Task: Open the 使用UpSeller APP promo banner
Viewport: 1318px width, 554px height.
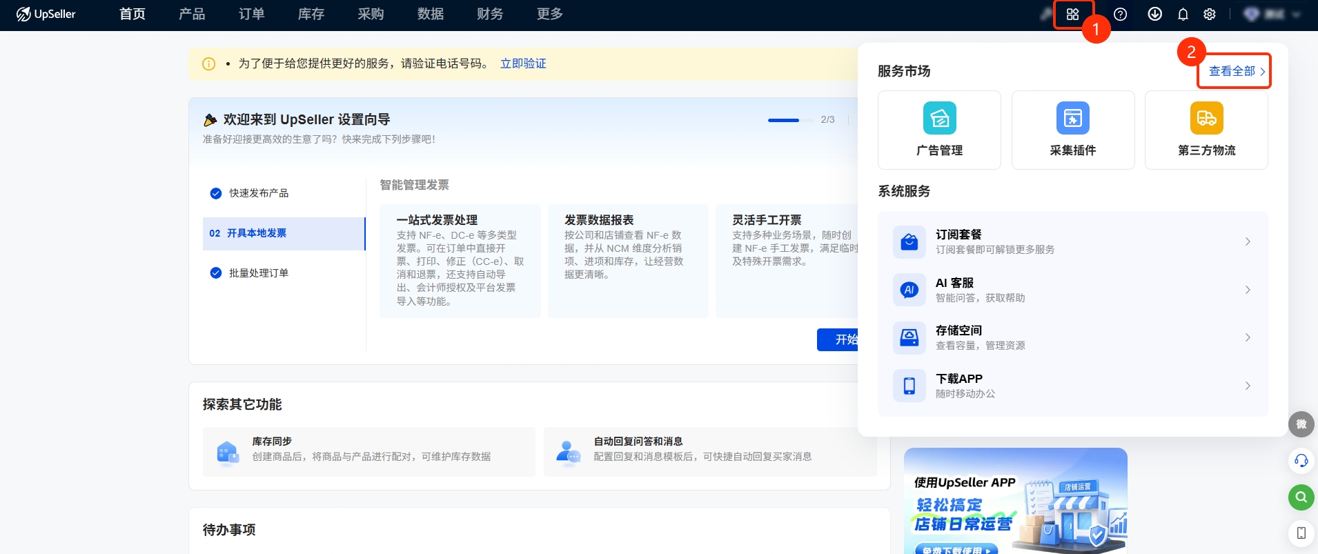Action: [x=1016, y=501]
